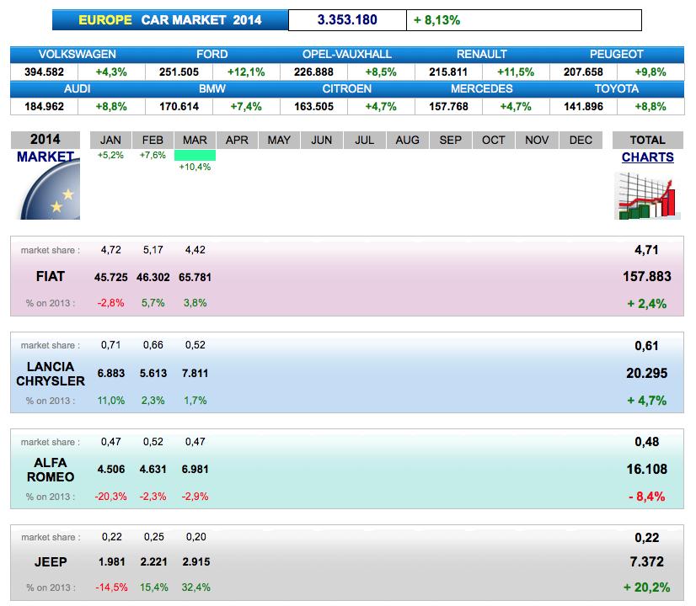Viewport: 696px width, 606px height.
Task: Click the JEEP brand name
Action: [x=51, y=562]
